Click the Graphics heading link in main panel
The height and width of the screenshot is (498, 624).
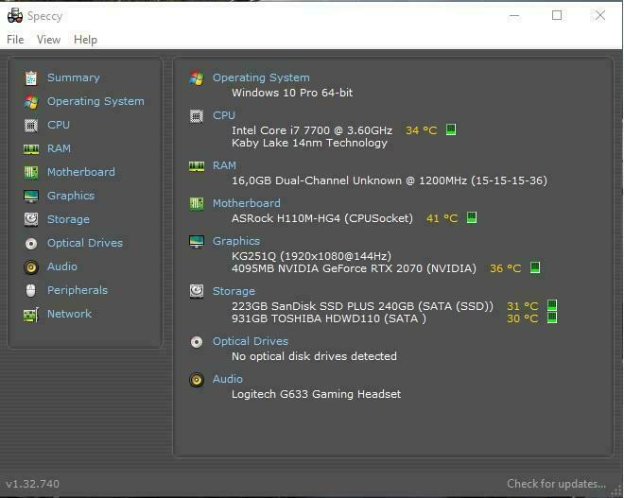(236, 241)
